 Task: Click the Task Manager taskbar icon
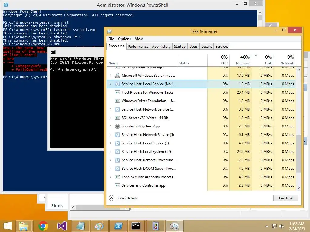(x=175, y=226)
